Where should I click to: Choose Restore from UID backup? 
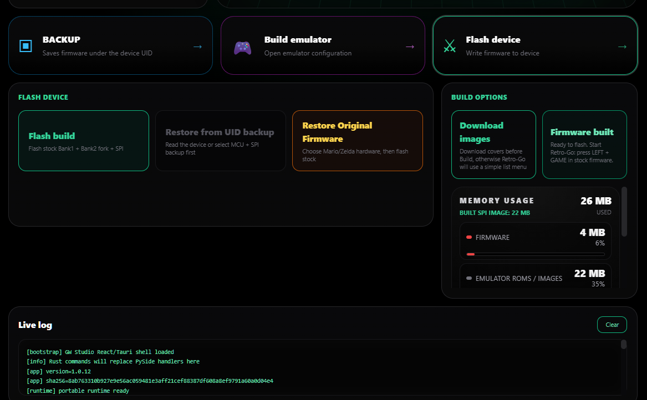tap(221, 141)
